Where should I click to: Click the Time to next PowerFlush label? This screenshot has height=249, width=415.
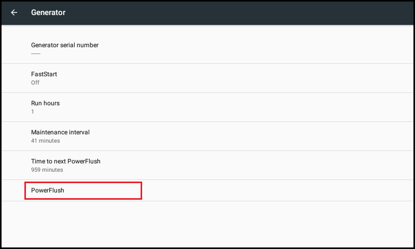[66, 161]
